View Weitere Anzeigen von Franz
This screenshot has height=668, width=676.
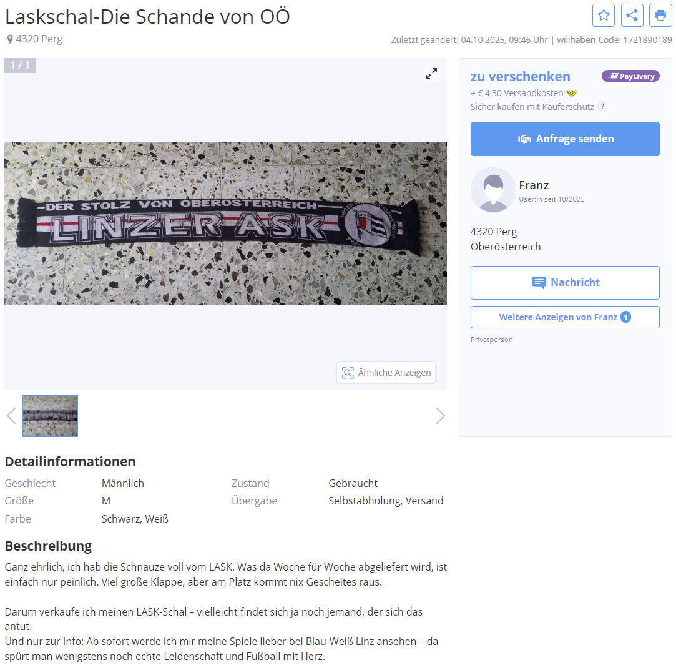pyautogui.click(x=565, y=317)
